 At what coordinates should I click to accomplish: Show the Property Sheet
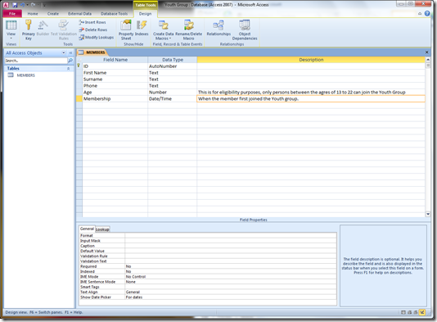coord(126,29)
